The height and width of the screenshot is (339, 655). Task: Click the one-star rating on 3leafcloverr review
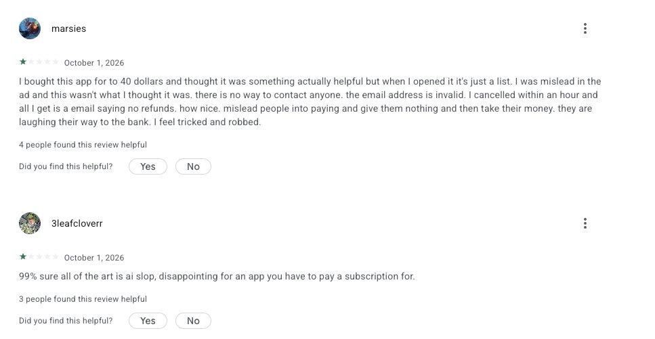point(39,256)
